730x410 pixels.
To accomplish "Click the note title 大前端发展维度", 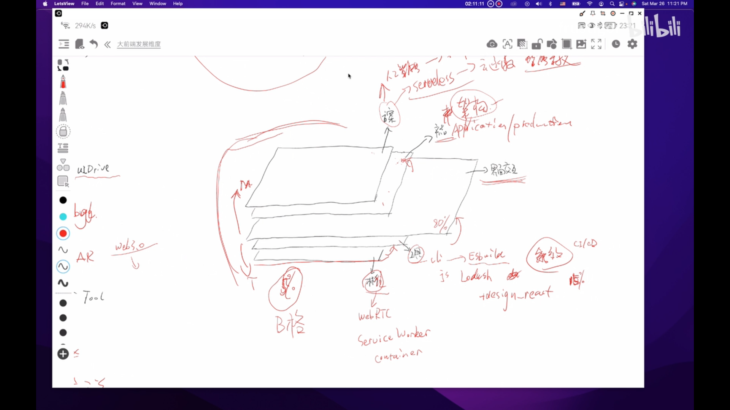I will [x=139, y=44].
